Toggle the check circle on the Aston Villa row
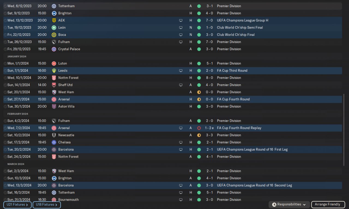349x209 pixels. pyautogui.click(x=5, y=107)
